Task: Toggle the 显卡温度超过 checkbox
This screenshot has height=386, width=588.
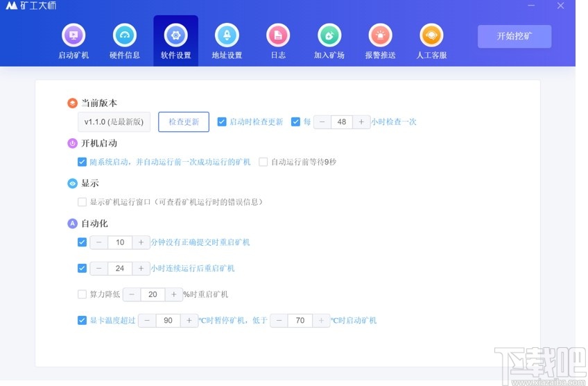Action: coord(82,320)
